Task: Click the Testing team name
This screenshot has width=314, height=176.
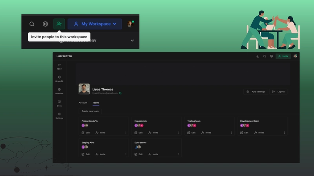Action: (194, 121)
